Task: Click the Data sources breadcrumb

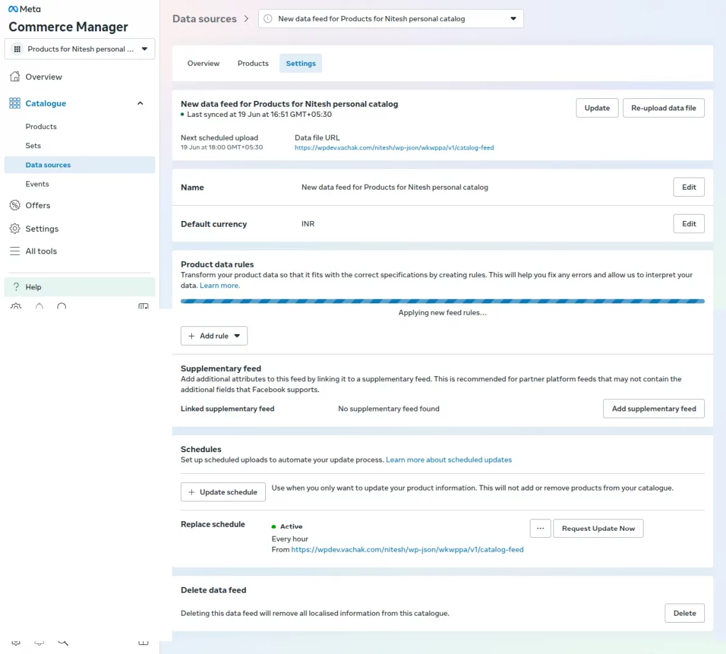Action: pyautogui.click(x=205, y=19)
